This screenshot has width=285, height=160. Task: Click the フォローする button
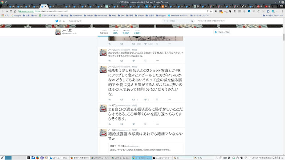222,32
